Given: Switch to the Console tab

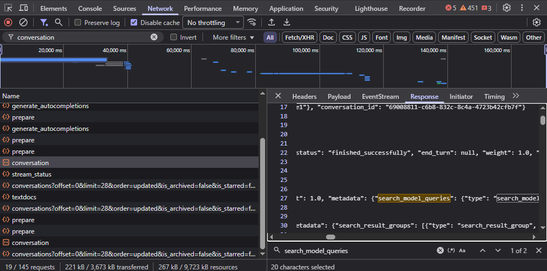Looking at the screenshot, I should click(90, 9).
